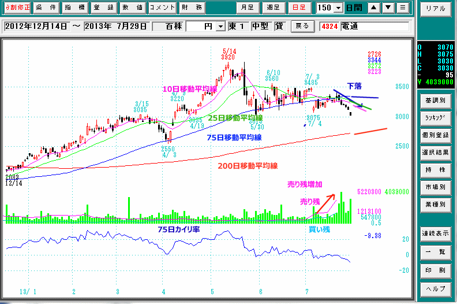Expand the 円 currency dropdown
Viewport: 457px width, 304px height.
point(221,27)
